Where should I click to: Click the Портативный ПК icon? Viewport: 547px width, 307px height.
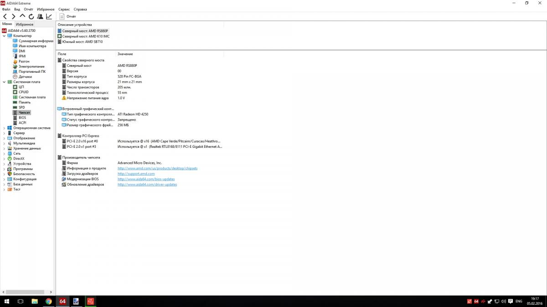pyautogui.click(x=15, y=71)
